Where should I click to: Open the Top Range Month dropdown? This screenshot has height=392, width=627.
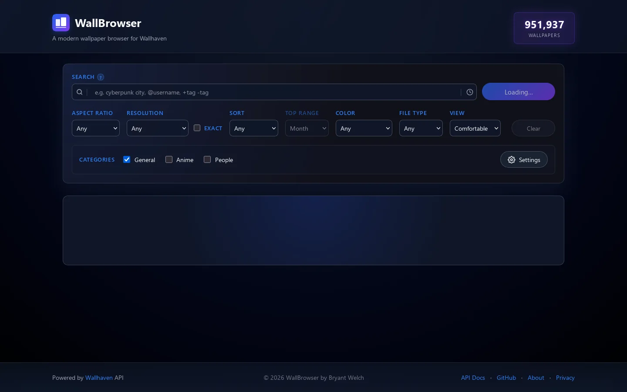307,128
